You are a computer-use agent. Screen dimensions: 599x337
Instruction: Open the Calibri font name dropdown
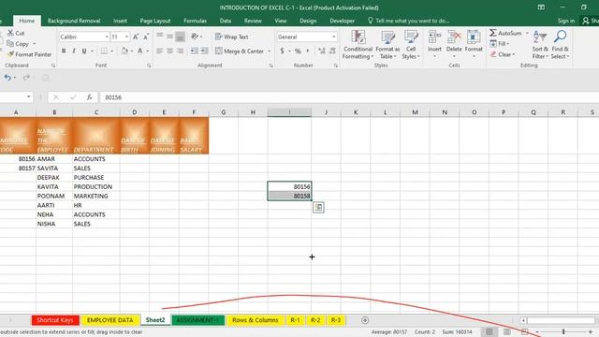point(107,37)
